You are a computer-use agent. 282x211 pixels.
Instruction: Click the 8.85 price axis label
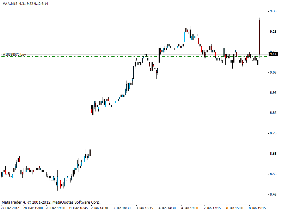pos(273,113)
